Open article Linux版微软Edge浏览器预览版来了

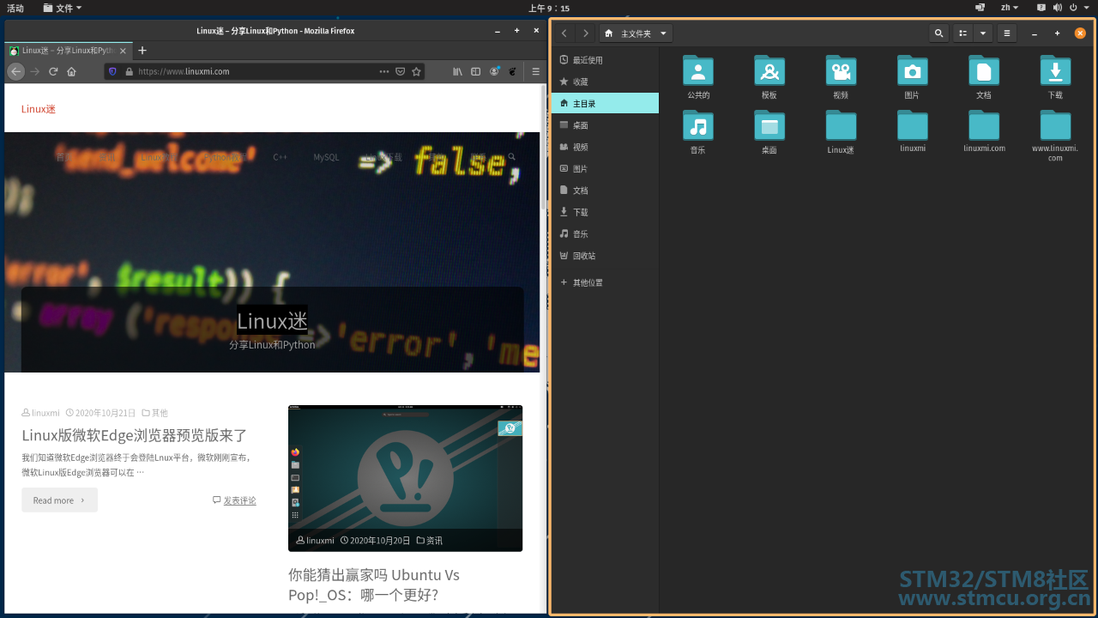(x=135, y=435)
